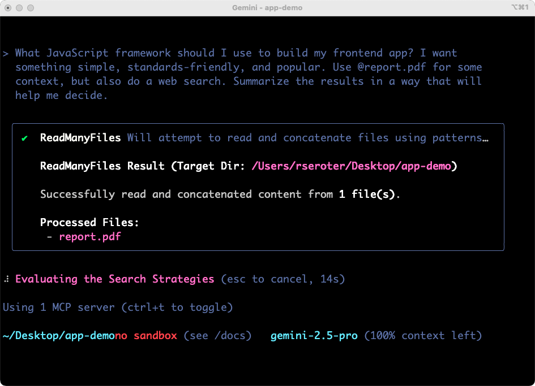Click the > prompt symbol

pos(6,54)
